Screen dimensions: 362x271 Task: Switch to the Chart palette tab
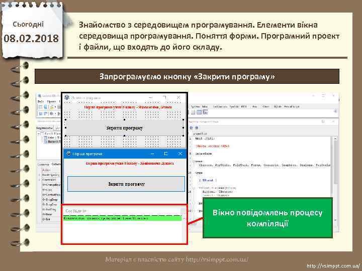click(266, 106)
